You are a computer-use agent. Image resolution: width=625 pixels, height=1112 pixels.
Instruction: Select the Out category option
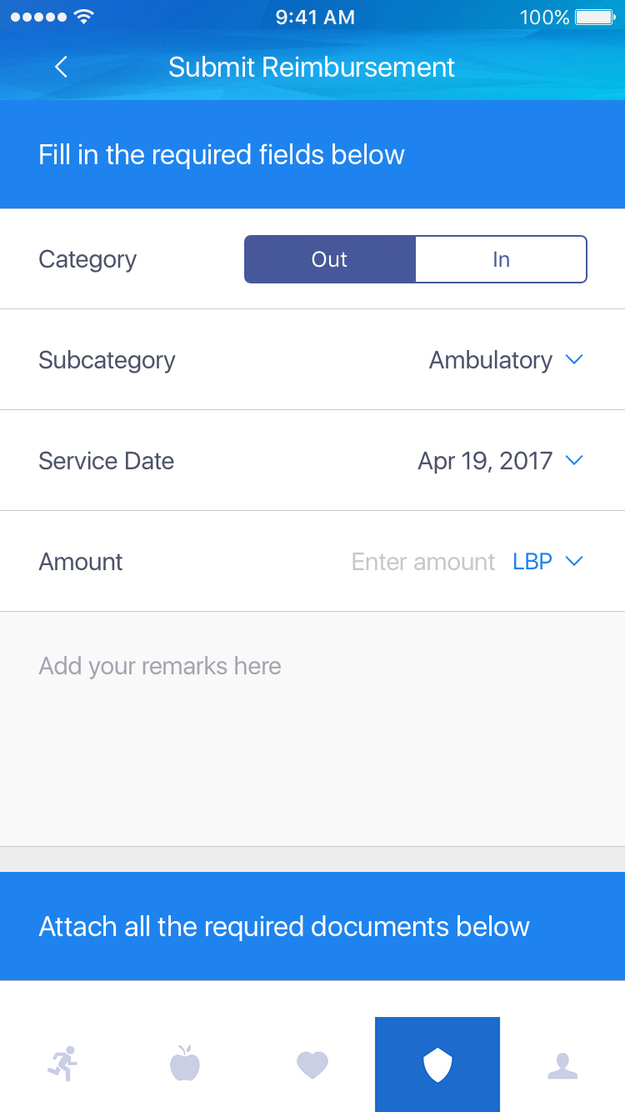(x=330, y=259)
